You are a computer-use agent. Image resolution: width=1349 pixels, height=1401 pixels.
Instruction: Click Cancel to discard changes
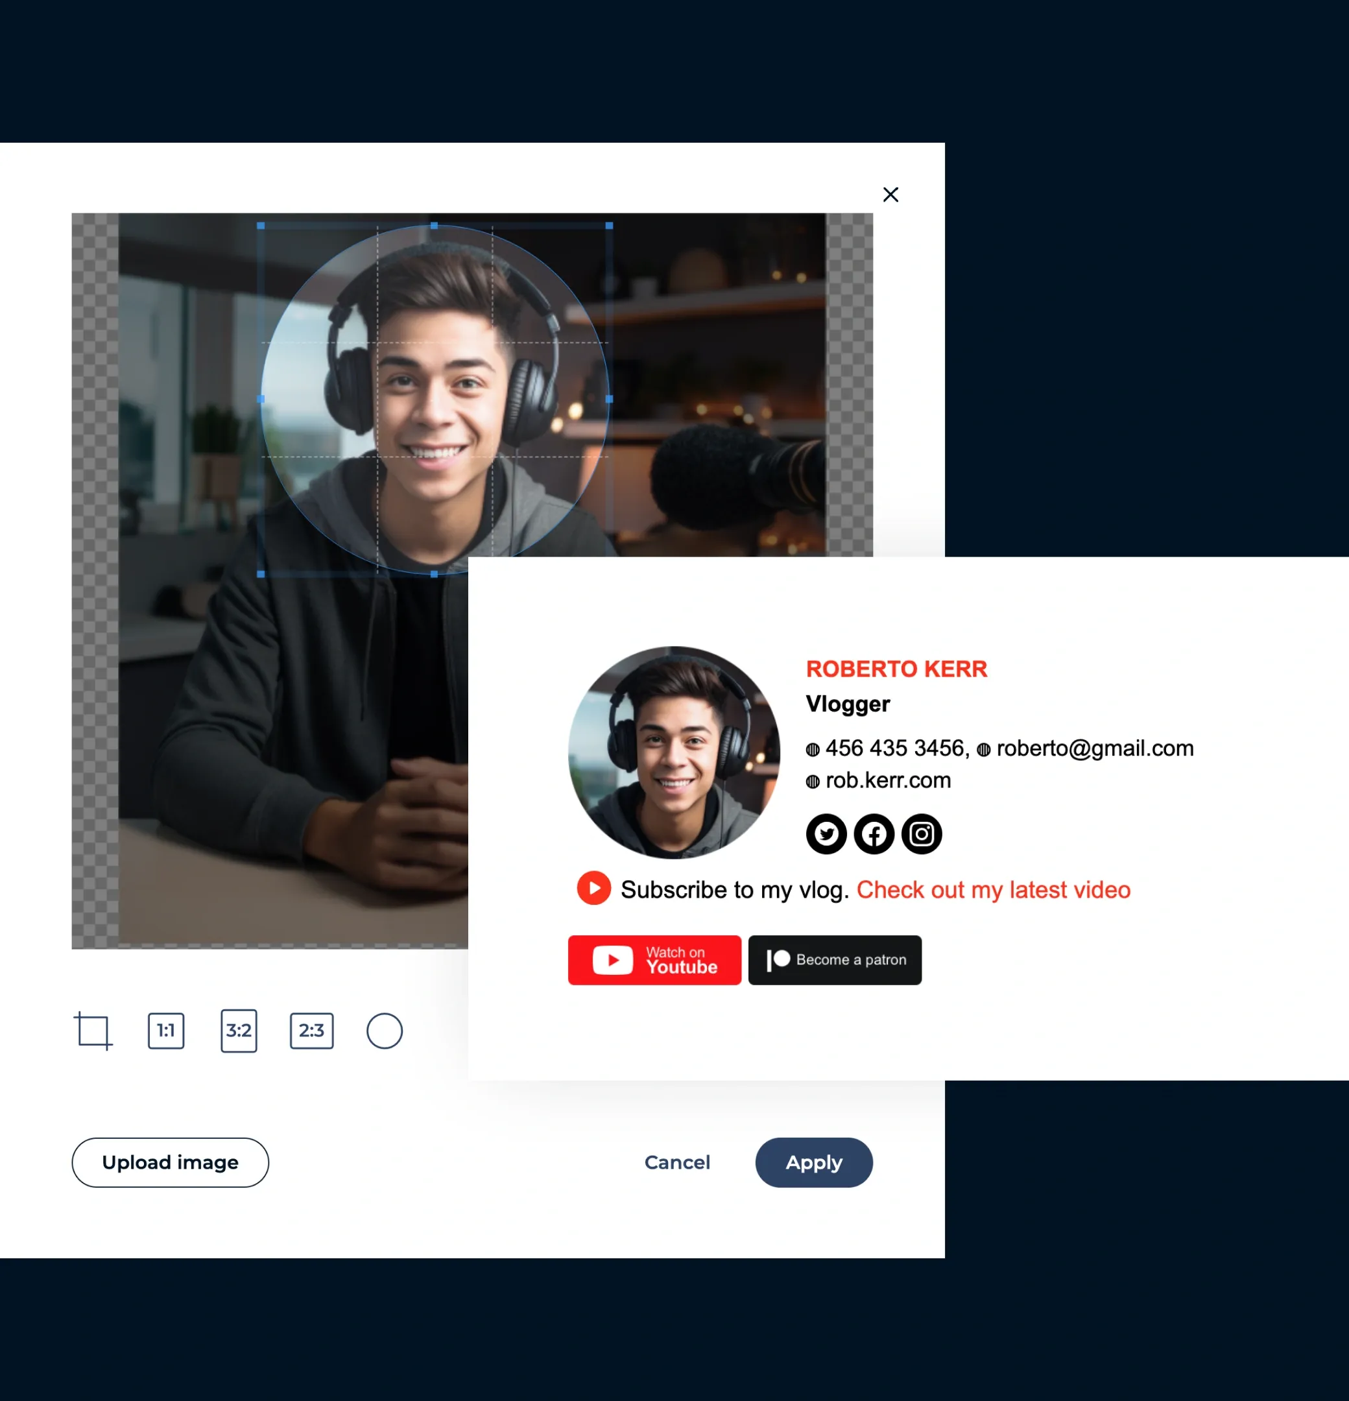pos(676,1162)
